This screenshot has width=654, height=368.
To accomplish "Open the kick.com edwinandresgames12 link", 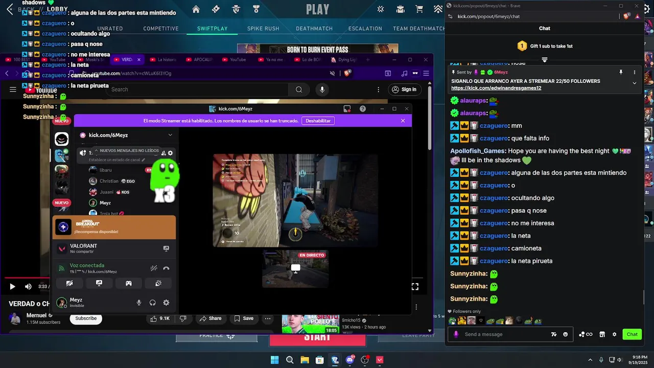I will 496,88.
